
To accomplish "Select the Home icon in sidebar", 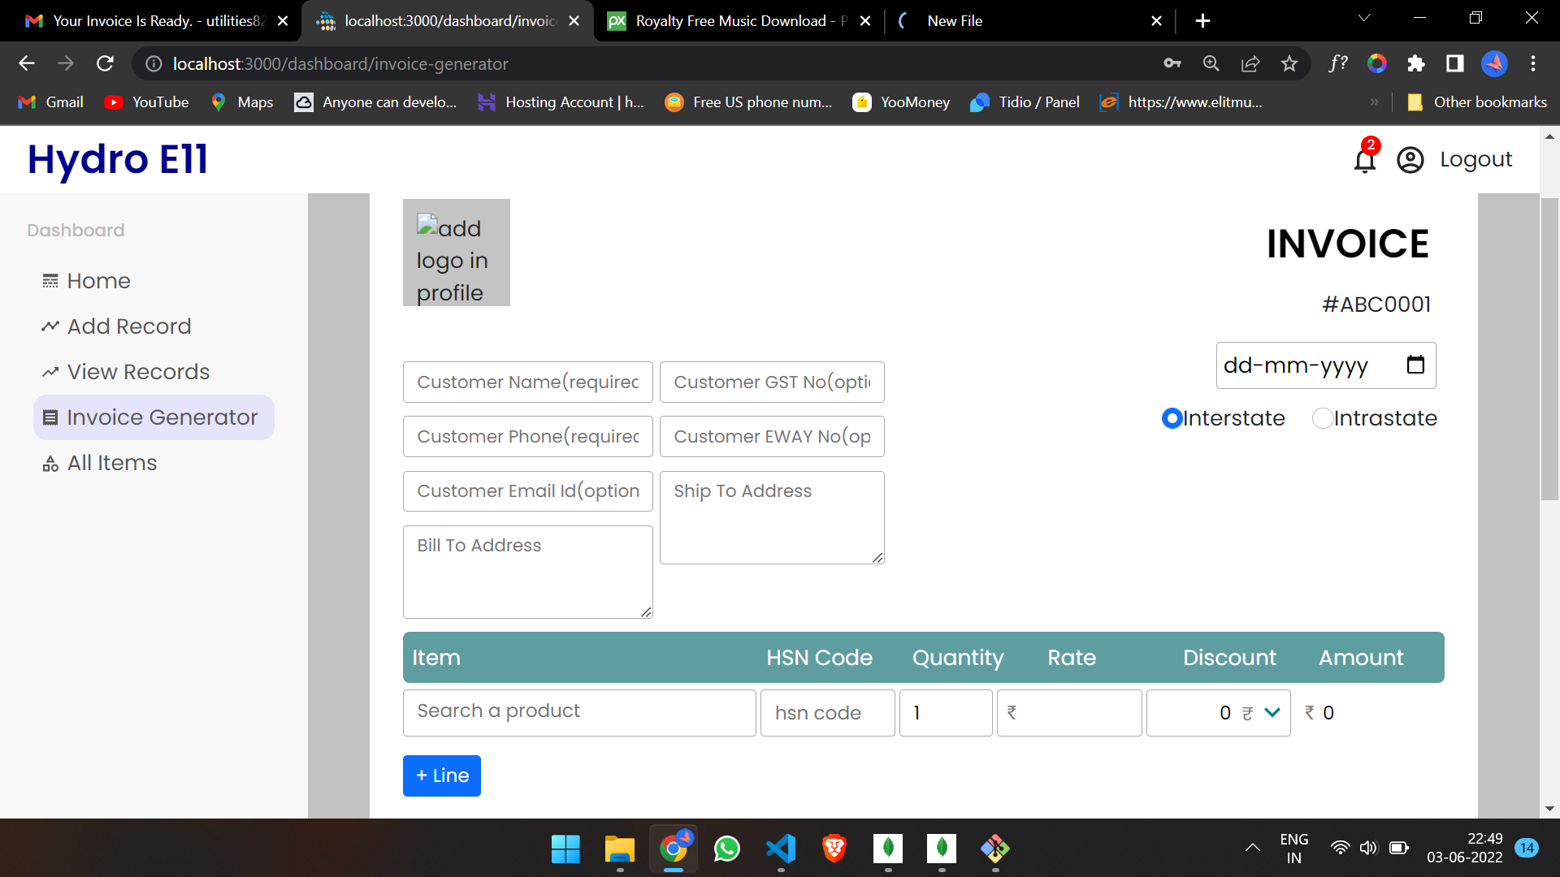I will tap(50, 280).
